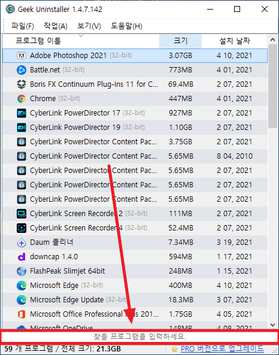Click the FlashPeak Slimjet globe icon
Screen dimensions: 279x355
(x=22, y=271)
